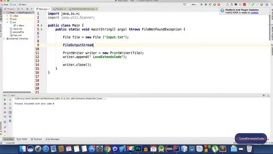Click the down arrow in Run panel
273x154 pixels.
[10, 104]
